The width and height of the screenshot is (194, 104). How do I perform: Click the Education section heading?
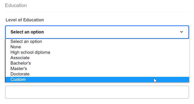tap(16, 6)
